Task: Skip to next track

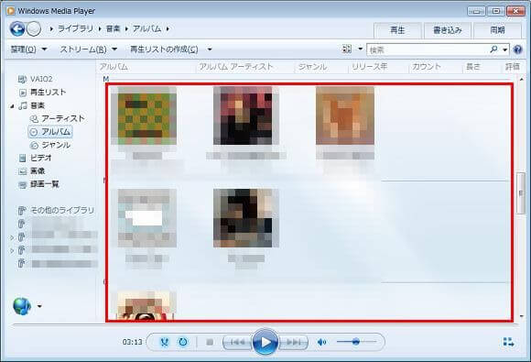Action: (x=293, y=343)
